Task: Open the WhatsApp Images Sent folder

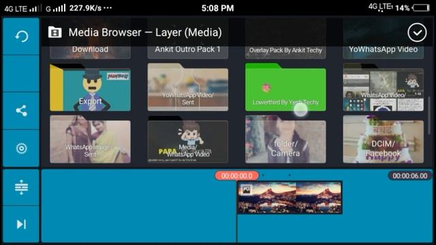Action: coord(90,140)
